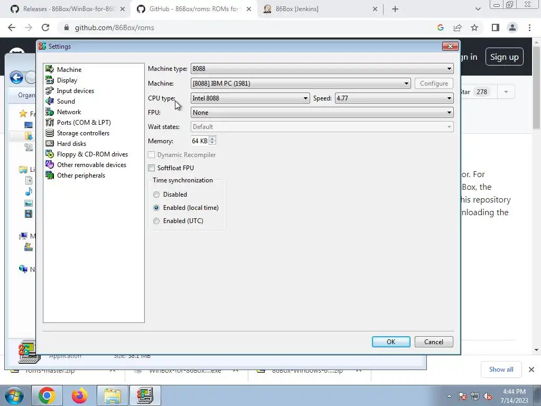The height and width of the screenshot is (406, 541).
Task: Click GitHub Sign up button
Action: 504,57
